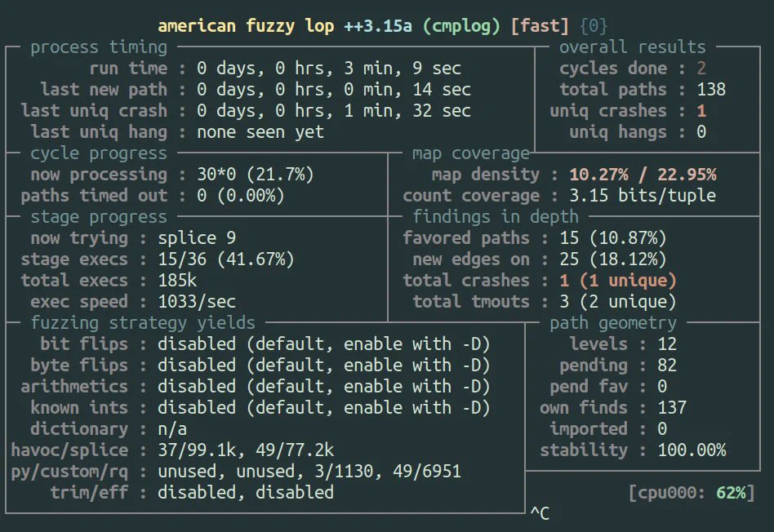Click py/custom/rq value '3/1130, 49/6951'
The image size is (774, 532).
pos(388,472)
